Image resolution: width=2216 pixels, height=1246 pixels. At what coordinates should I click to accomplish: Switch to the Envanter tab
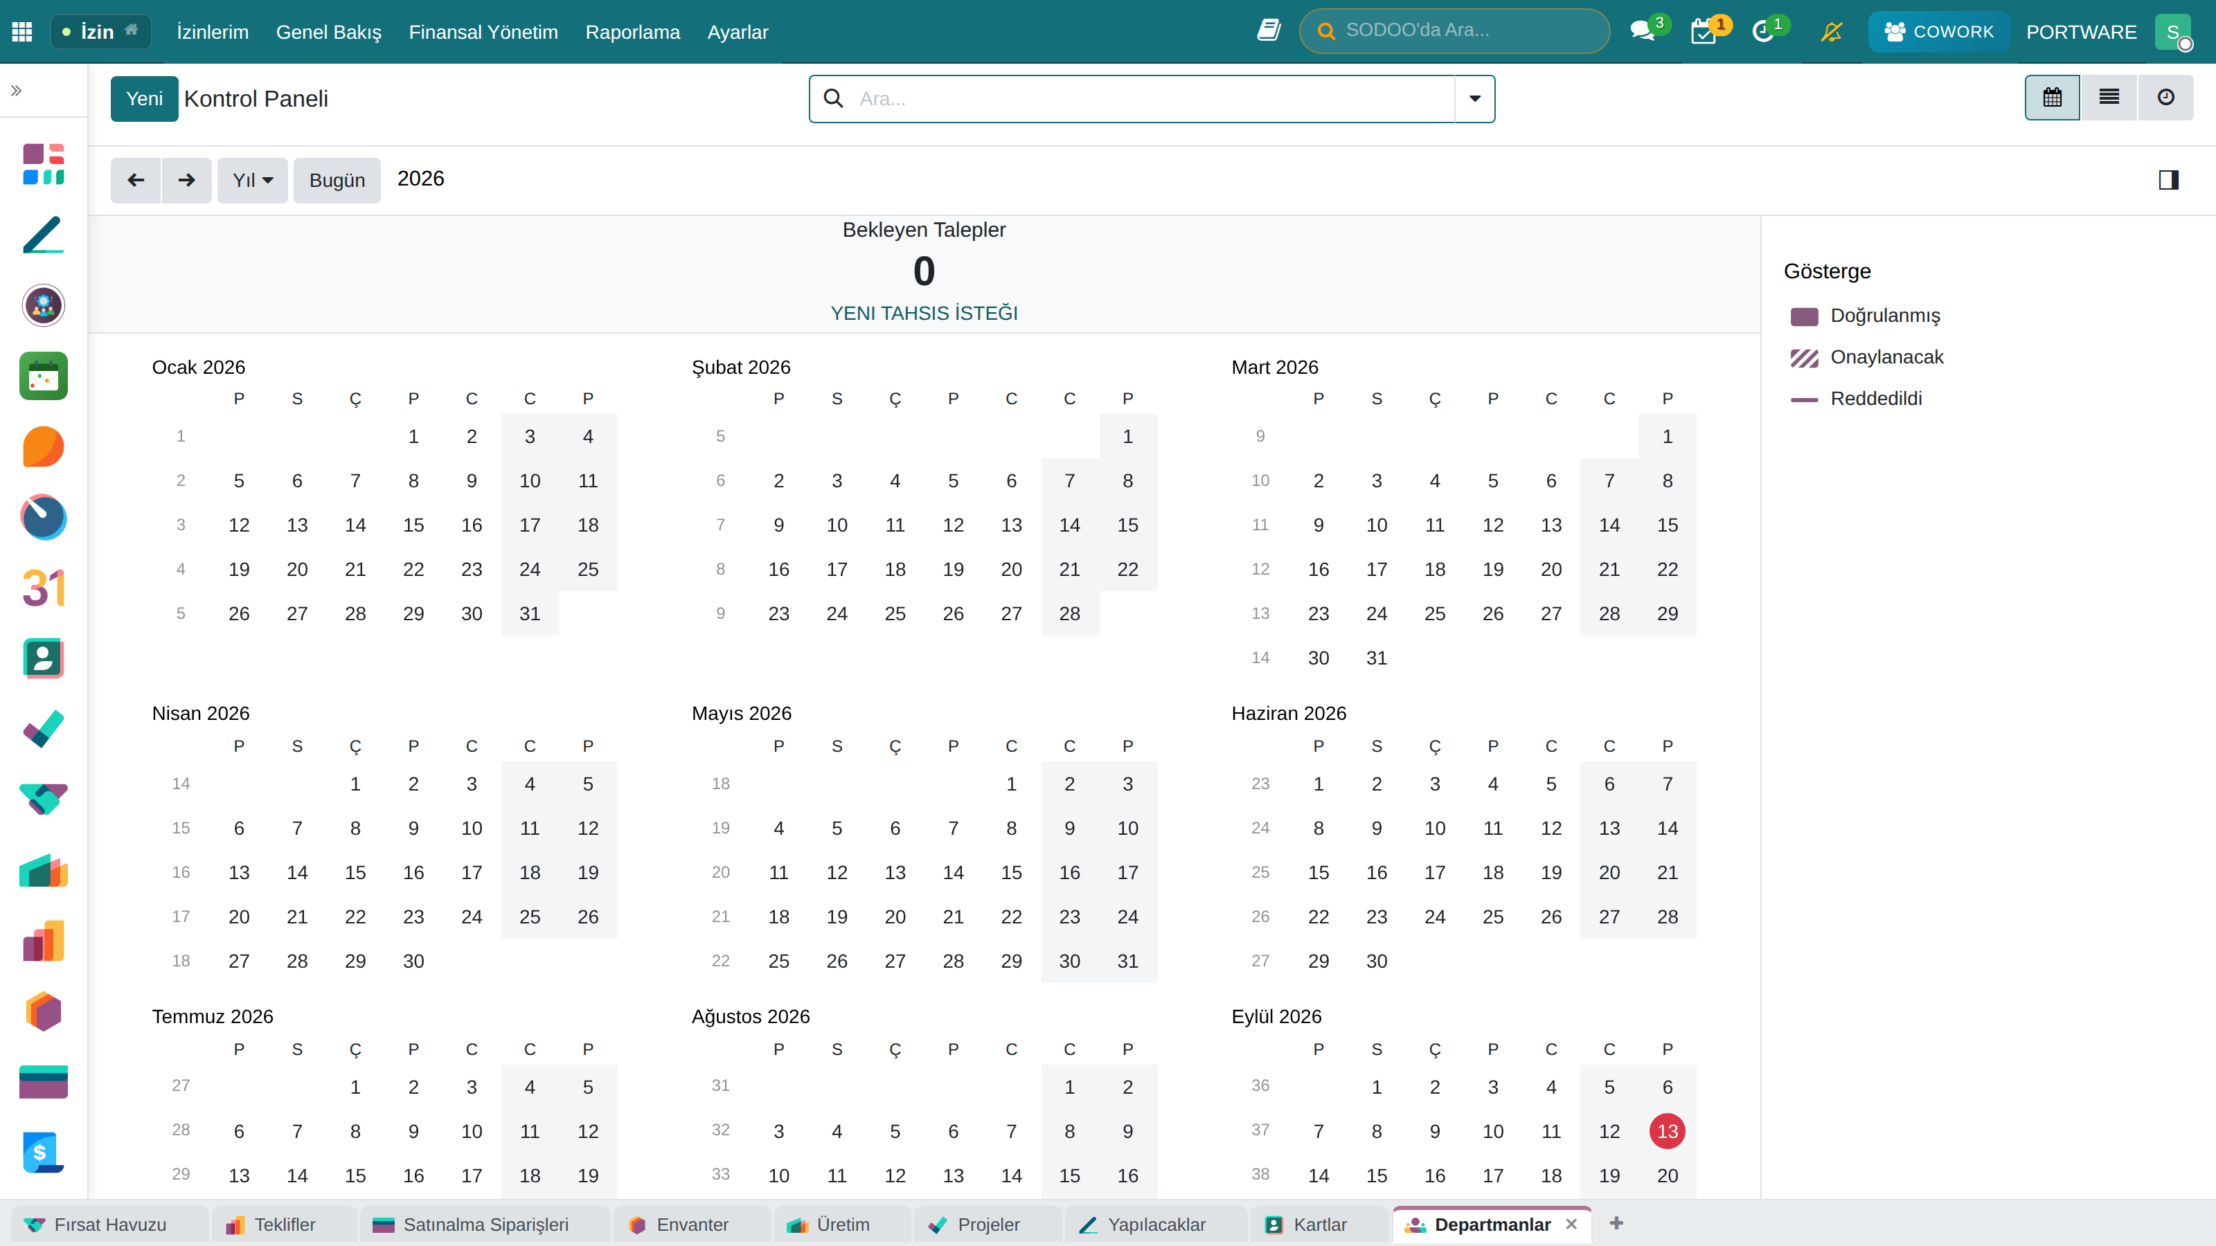click(x=692, y=1225)
